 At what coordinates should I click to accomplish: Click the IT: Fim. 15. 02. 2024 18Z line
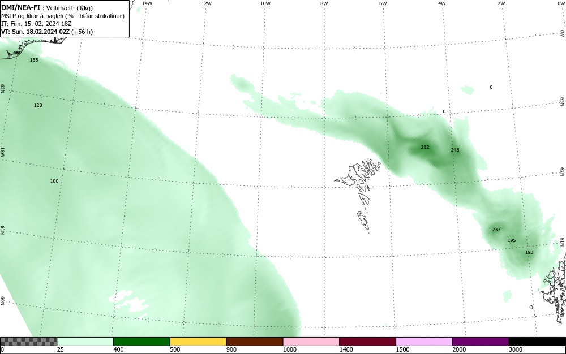pos(36,24)
